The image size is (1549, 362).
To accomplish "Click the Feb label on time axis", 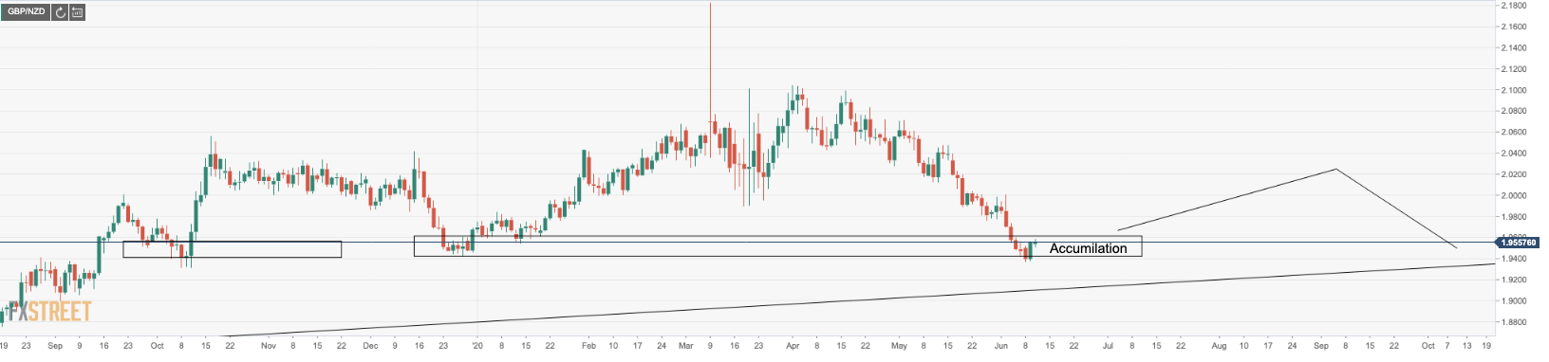I will pos(588,346).
